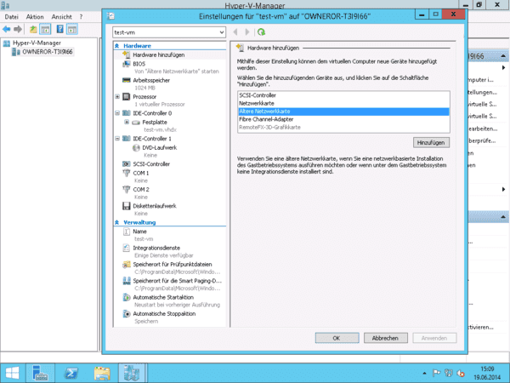Open the Ansicht menu
510x383 pixels.
(x=62, y=17)
